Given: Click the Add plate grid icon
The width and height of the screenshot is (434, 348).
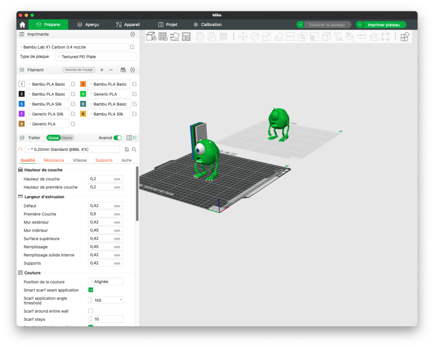Looking at the screenshot, I should tap(163, 37).
